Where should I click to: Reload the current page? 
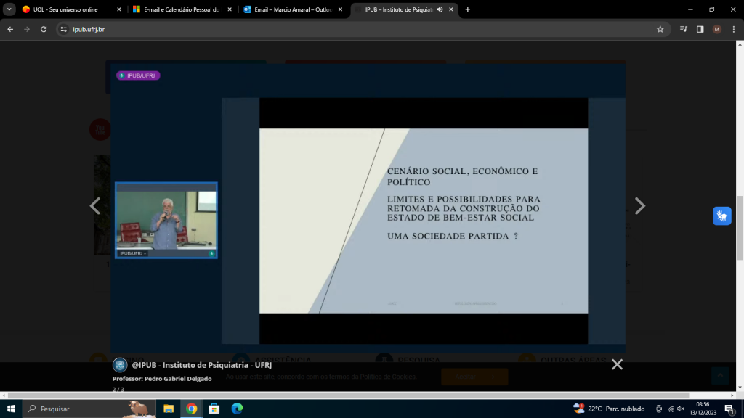44,29
